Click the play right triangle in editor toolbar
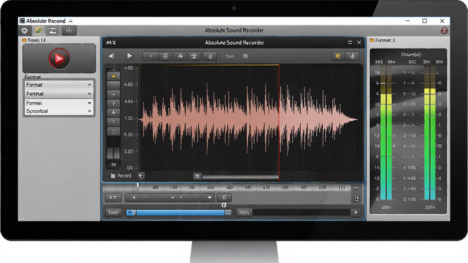The height and width of the screenshot is (263, 468). point(129,56)
